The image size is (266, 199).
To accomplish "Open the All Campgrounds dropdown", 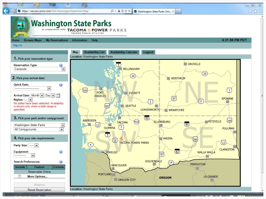I will 39,129.
